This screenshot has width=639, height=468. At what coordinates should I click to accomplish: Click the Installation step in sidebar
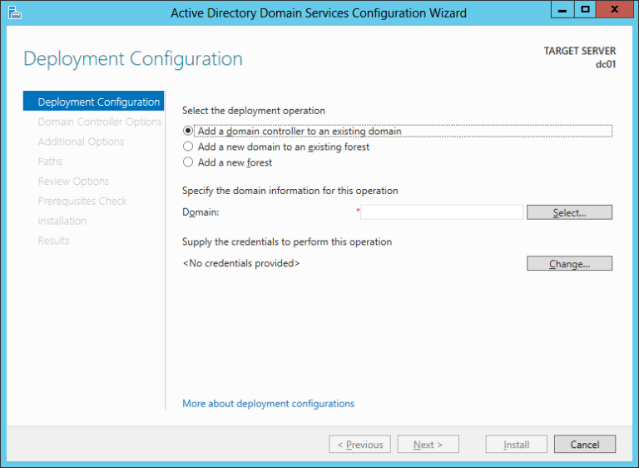point(62,221)
